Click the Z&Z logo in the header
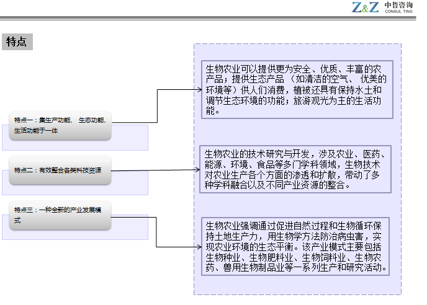The width and height of the screenshot is (427, 305). (x=366, y=7)
